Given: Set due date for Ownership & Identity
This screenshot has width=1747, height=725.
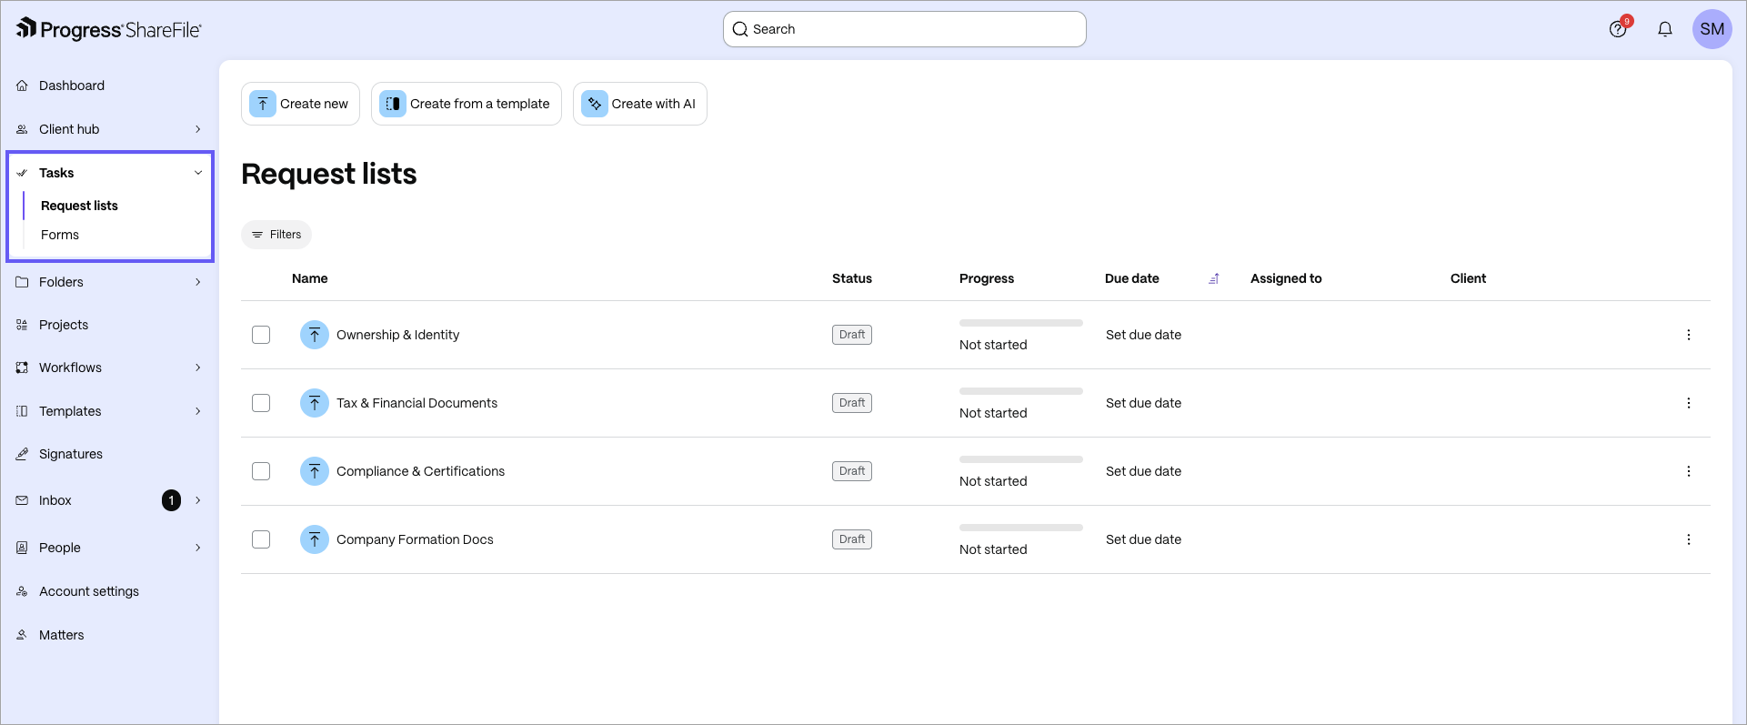Looking at the screenshot, I should (1143, 335).
